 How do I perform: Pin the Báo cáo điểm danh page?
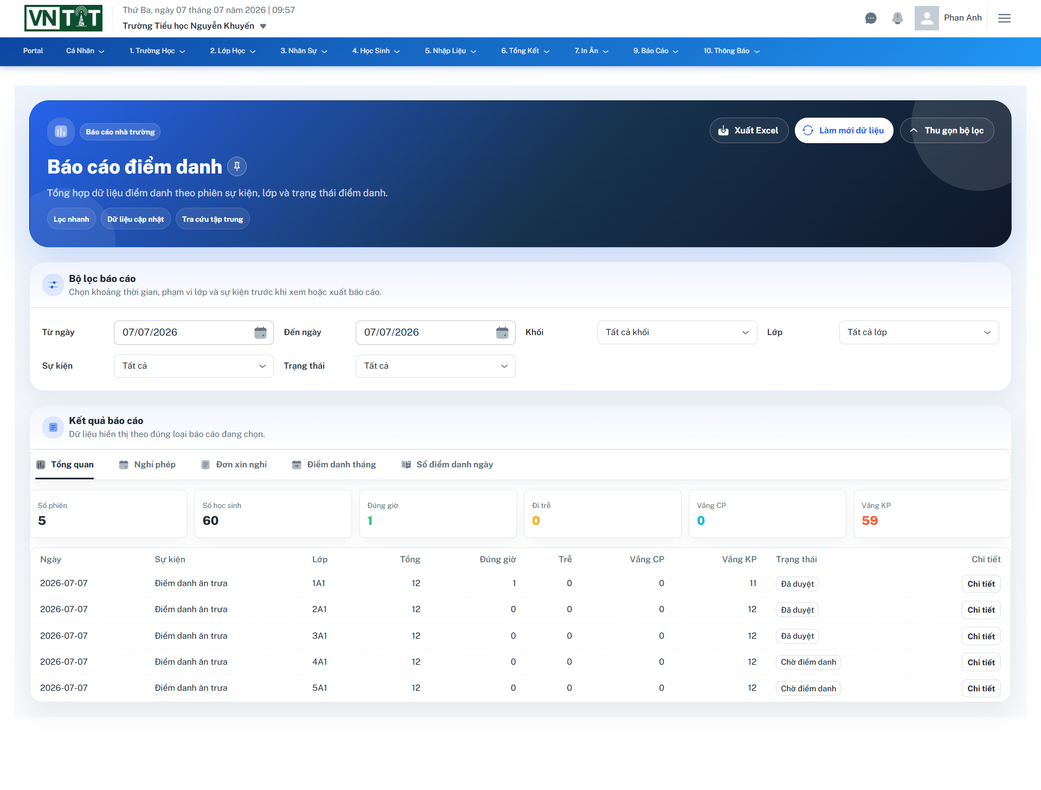point(237,166)
